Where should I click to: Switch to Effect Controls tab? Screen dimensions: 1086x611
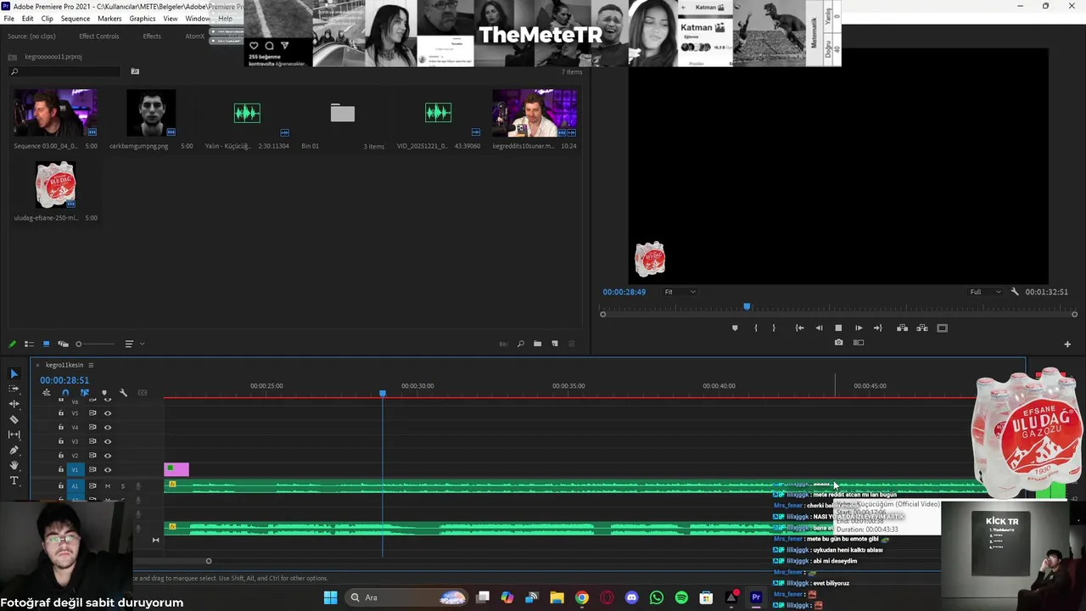point(99,36)
